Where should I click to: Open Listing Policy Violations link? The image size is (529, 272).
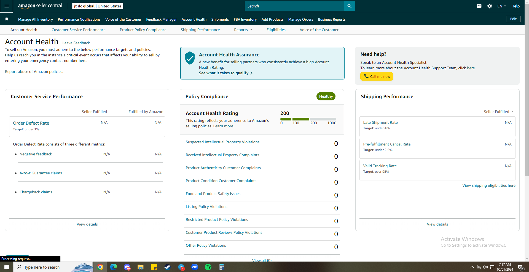tap(206, 207)
